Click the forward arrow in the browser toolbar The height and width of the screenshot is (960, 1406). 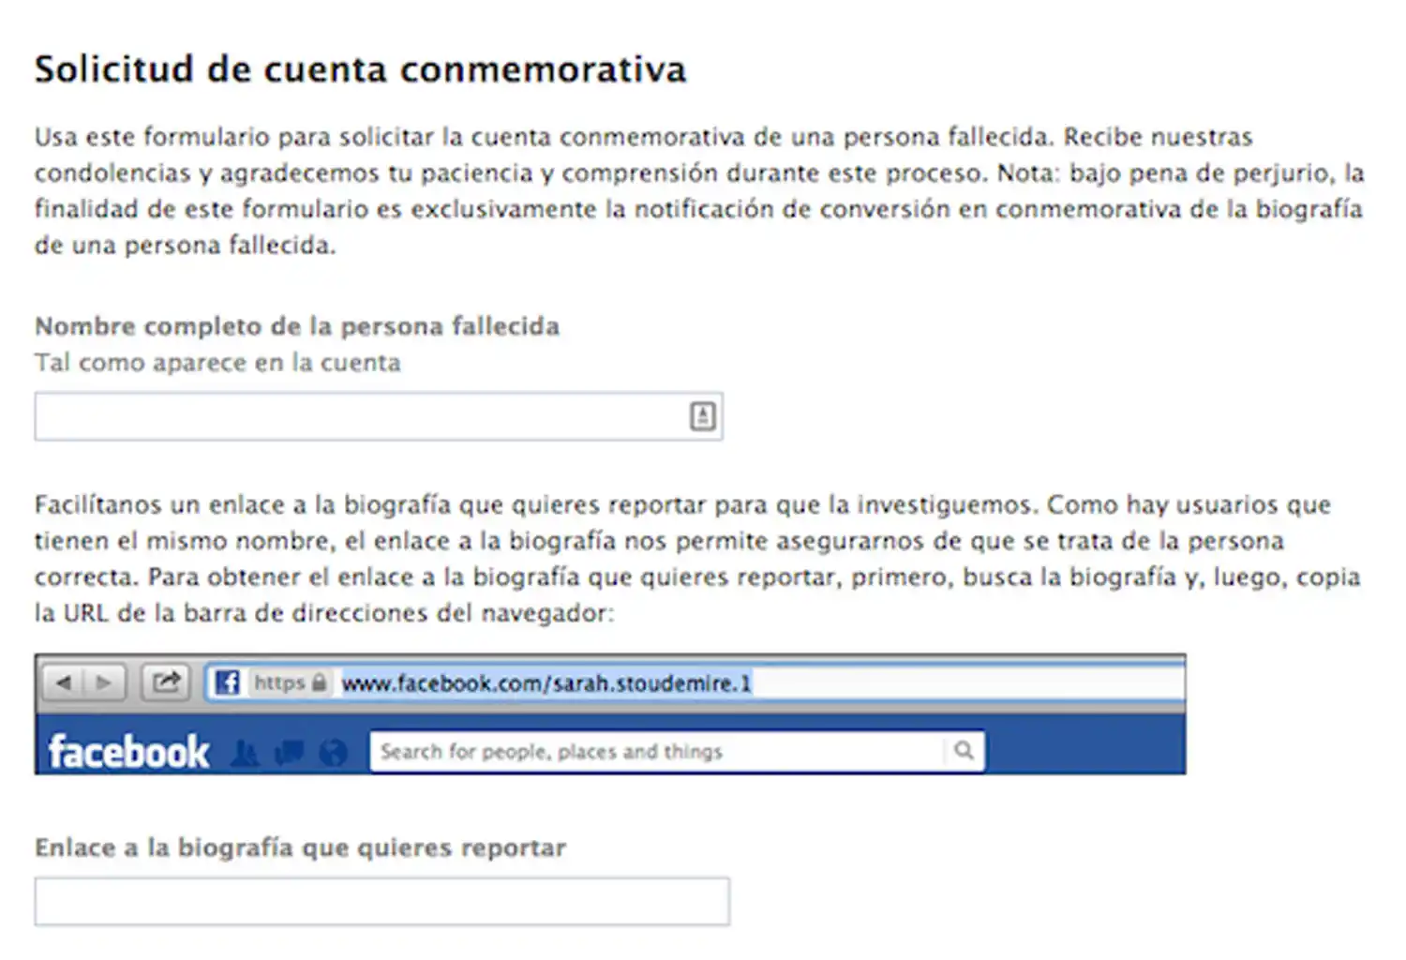point(103,682)
